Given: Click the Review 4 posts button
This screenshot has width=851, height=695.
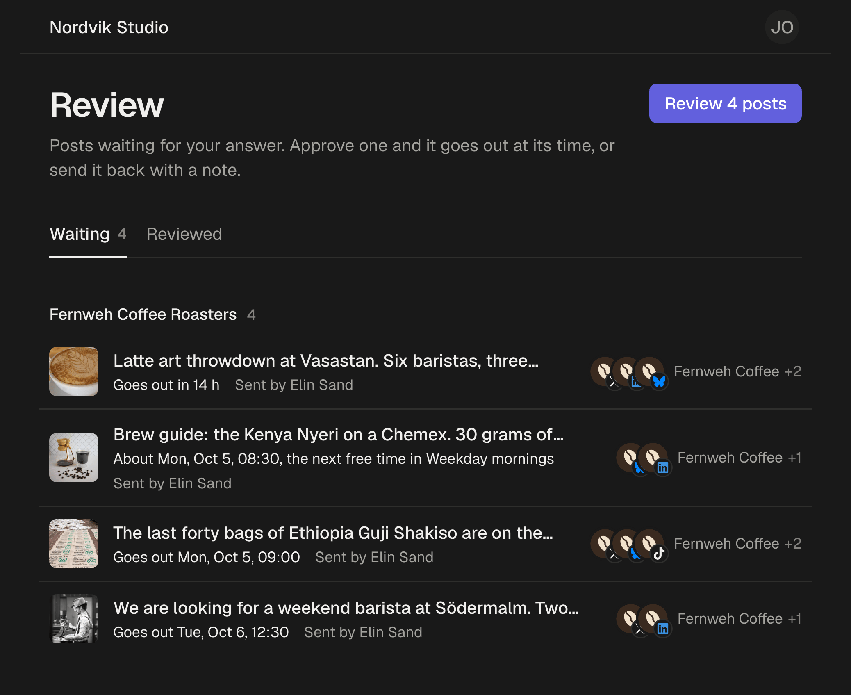Looking at the screenshot, I should pyautogui.click(x=725, y=103).
